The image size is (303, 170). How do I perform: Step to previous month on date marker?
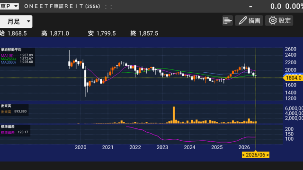243,155
